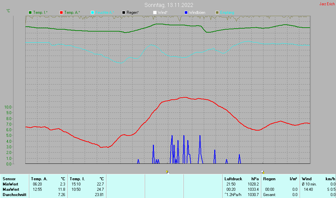Toggle the blue Windböen legend box
The image size is (336, 198).
click(186, 13)
